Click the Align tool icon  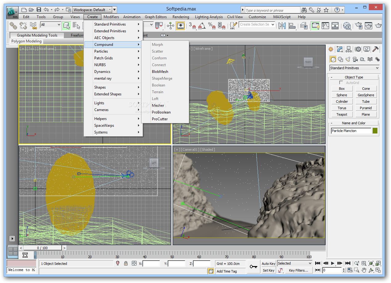coord(292,26)
